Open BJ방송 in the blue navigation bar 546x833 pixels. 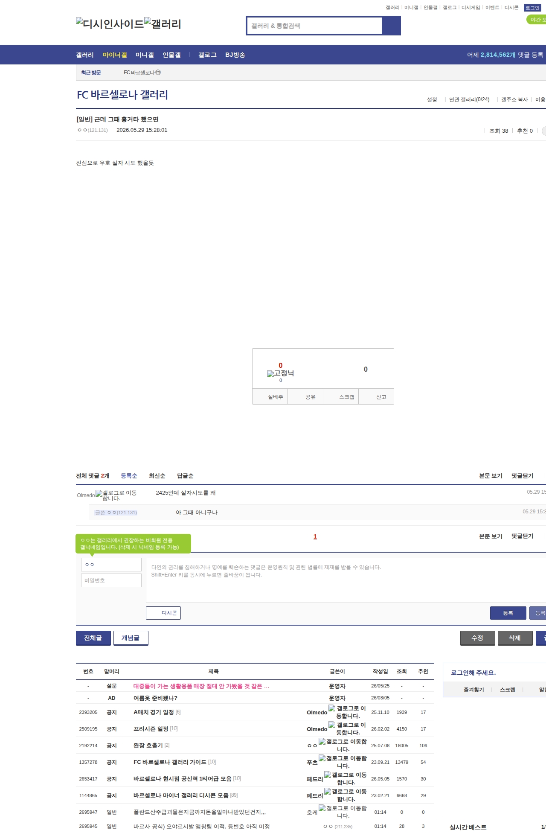coord(235,55)
